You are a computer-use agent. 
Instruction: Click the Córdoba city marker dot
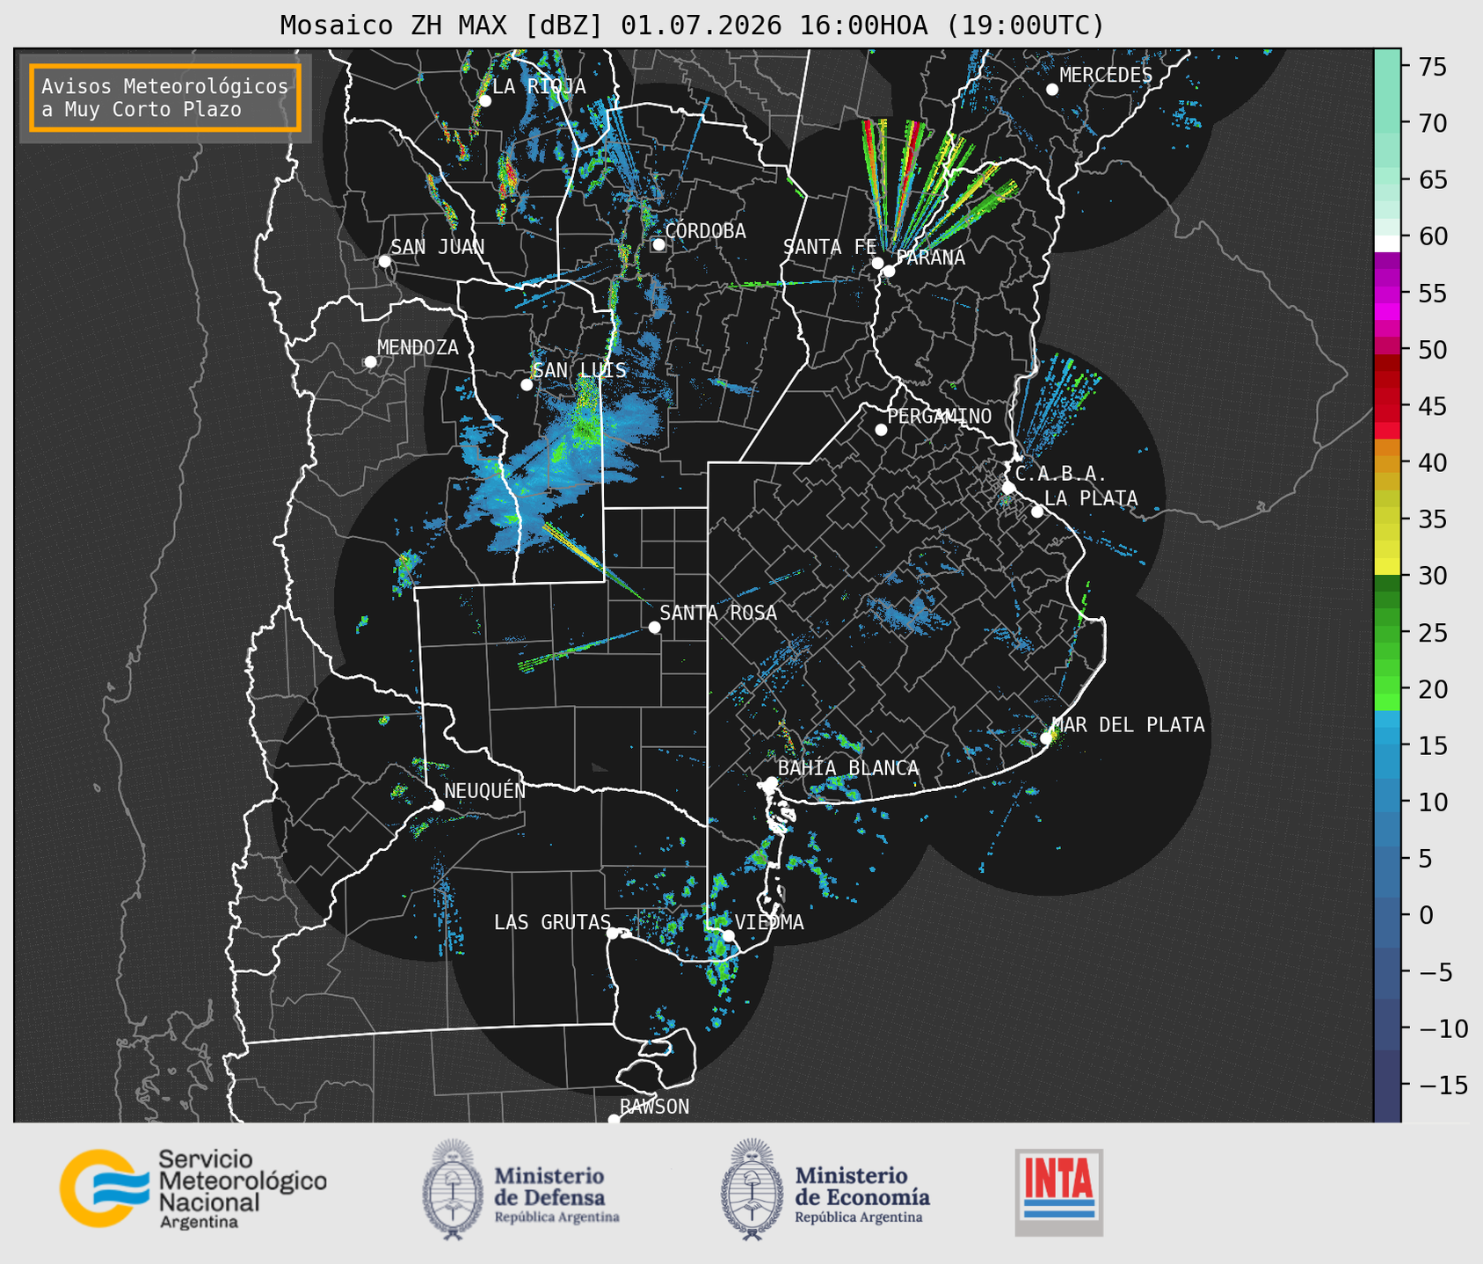coord(658,244)
